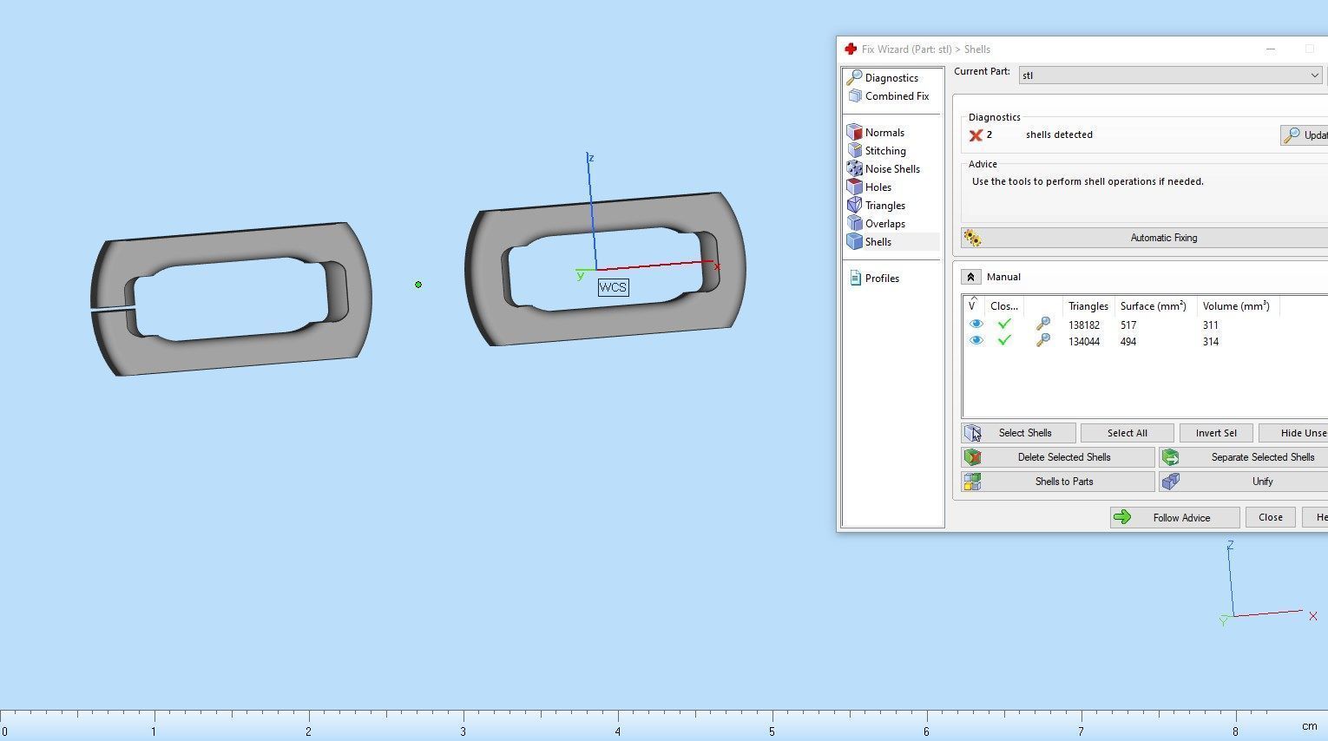Click the Profiles document icon
Image resolution: width=1328 pixels, height=741 pixels.
tap(855, 279)
